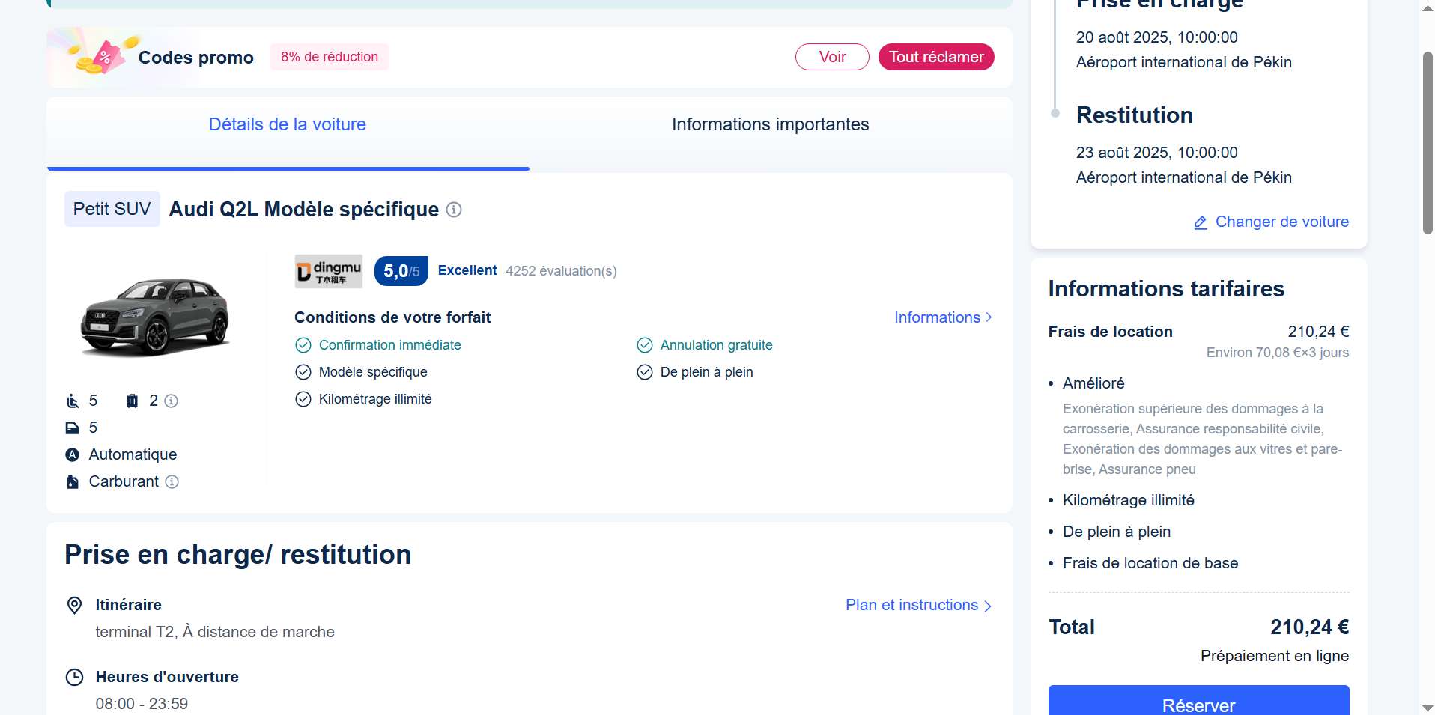1435x715 pixels.
Task: Click the page vertical scrollbar thumb
Action: (1428, 142)
